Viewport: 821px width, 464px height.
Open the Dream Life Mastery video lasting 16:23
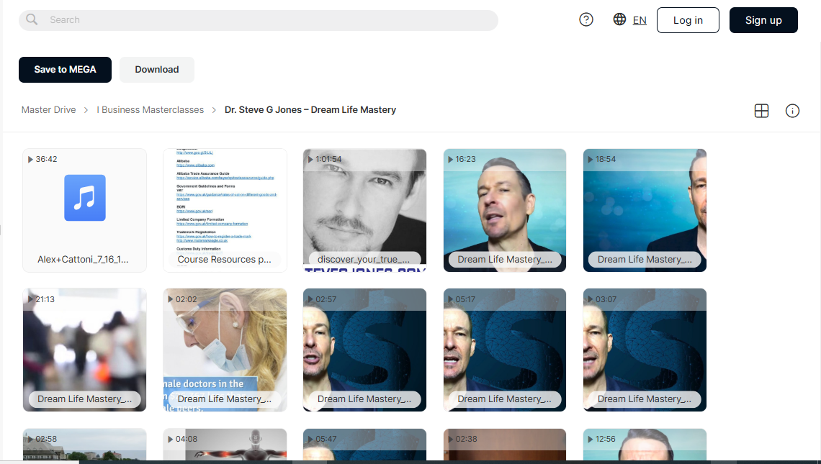pos(505,210)
